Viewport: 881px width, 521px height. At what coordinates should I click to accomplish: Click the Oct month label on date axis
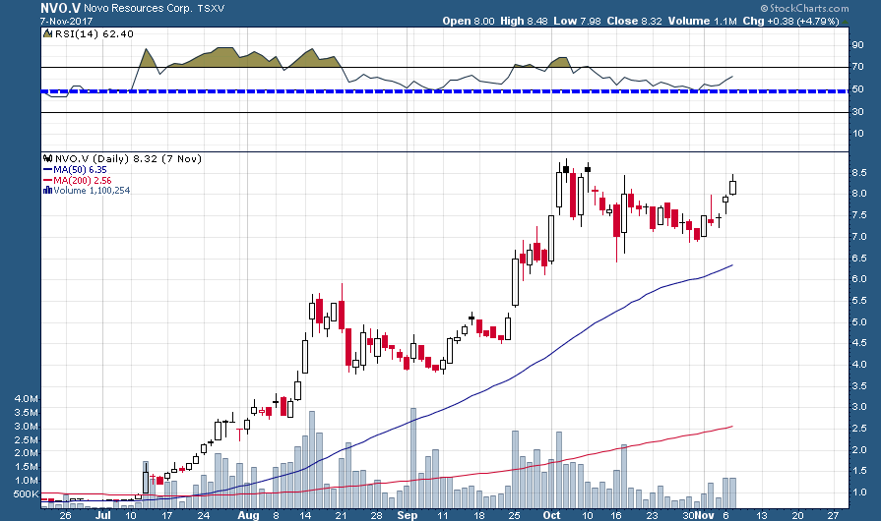pos(552,515)
